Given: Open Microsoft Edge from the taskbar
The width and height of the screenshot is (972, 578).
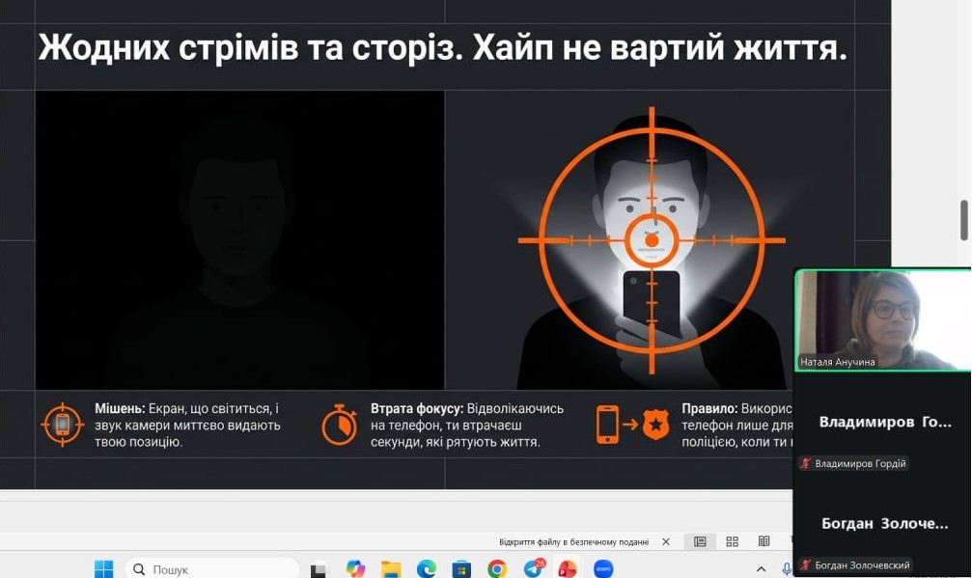Looking at the screenshot, I should (x=427, y=568).
